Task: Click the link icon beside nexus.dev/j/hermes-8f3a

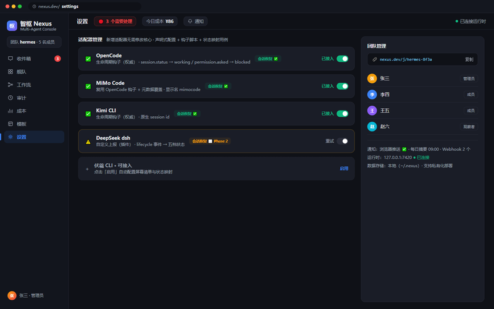Action: click(375, 59)
